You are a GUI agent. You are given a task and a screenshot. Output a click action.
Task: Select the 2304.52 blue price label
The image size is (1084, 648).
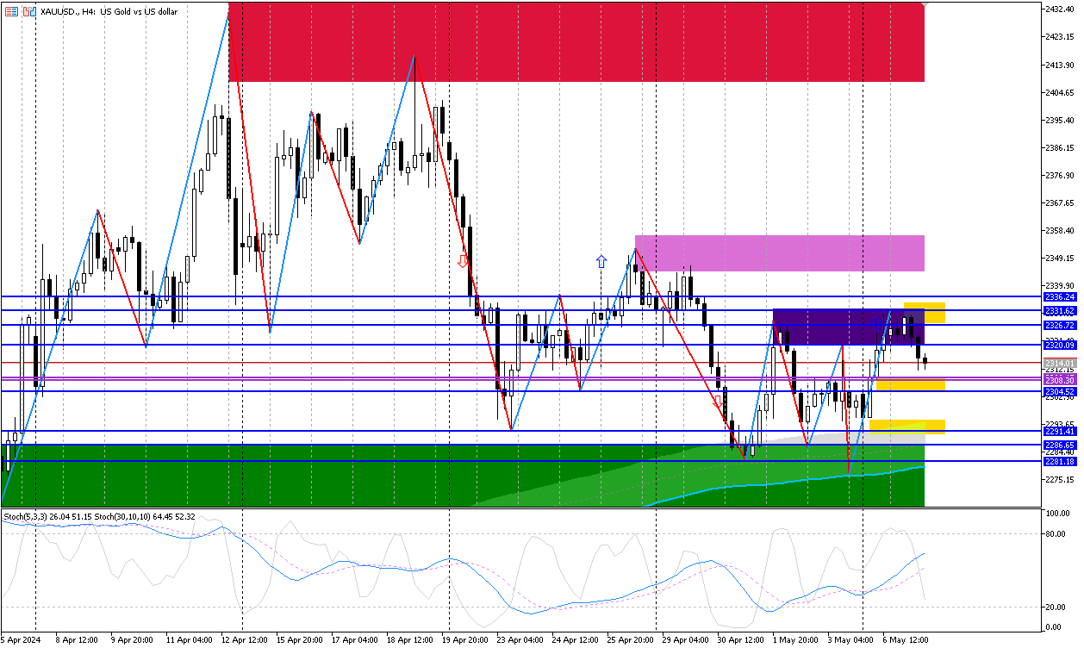coord(1058,391)
